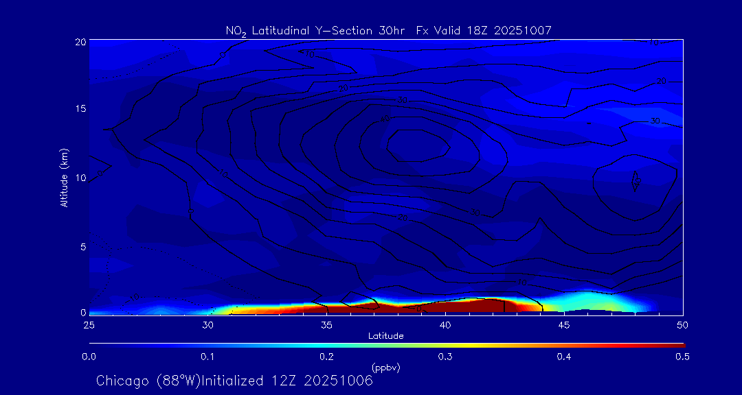This screenshot has width=742, height=395.
Task: Click the "(ppbv)" units label
Action: click(385, 368)
